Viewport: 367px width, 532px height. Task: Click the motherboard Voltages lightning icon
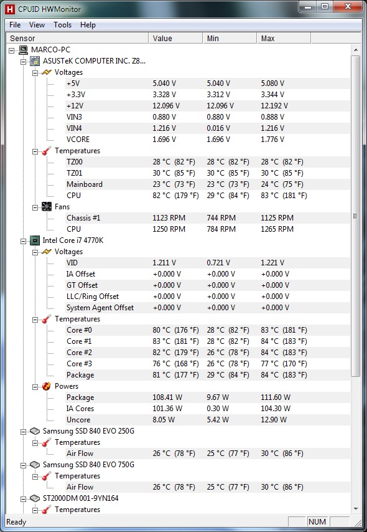47,72
